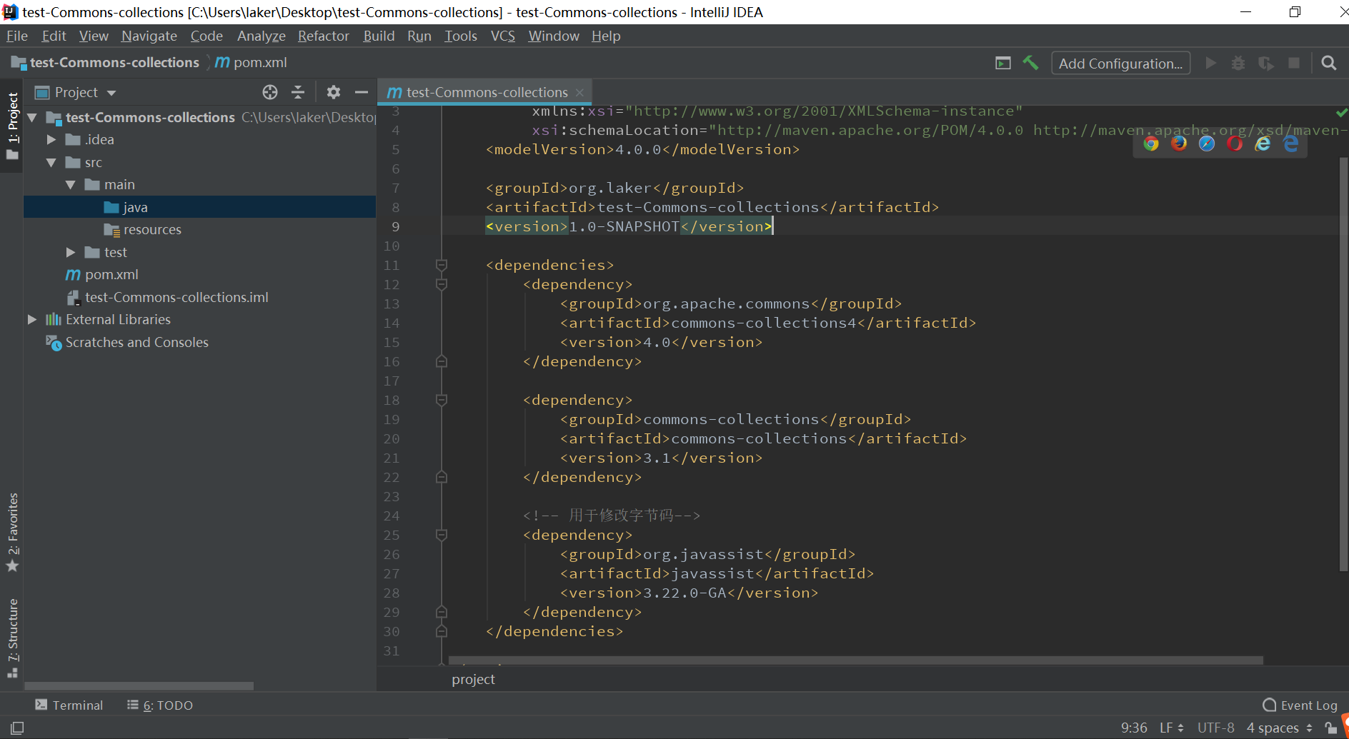Open Search Everywhere magnifier icon
This screenshot has width=1349, height=739.
pyautogui.click(x=1329, y=63)
